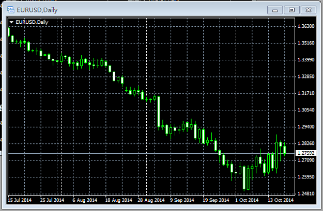Minimize the EURUSD,Daily chart window
323x211 pixels.
click(275, 10)
